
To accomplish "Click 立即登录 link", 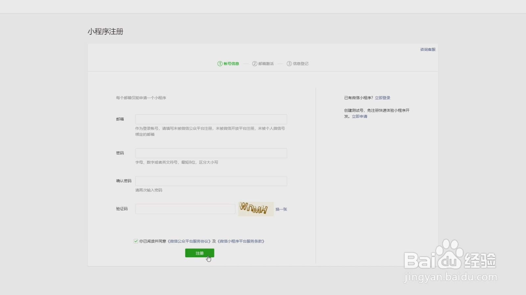I will [383, 98].
